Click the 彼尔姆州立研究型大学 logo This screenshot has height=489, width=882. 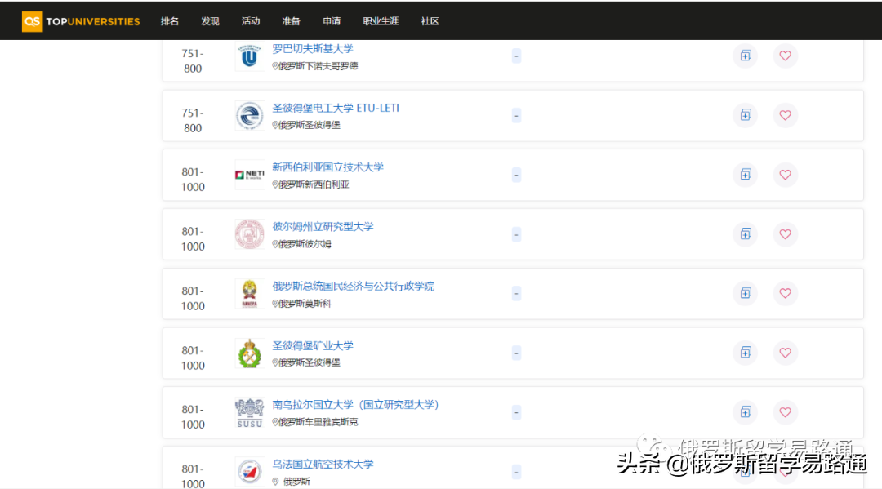click(250, 233)
